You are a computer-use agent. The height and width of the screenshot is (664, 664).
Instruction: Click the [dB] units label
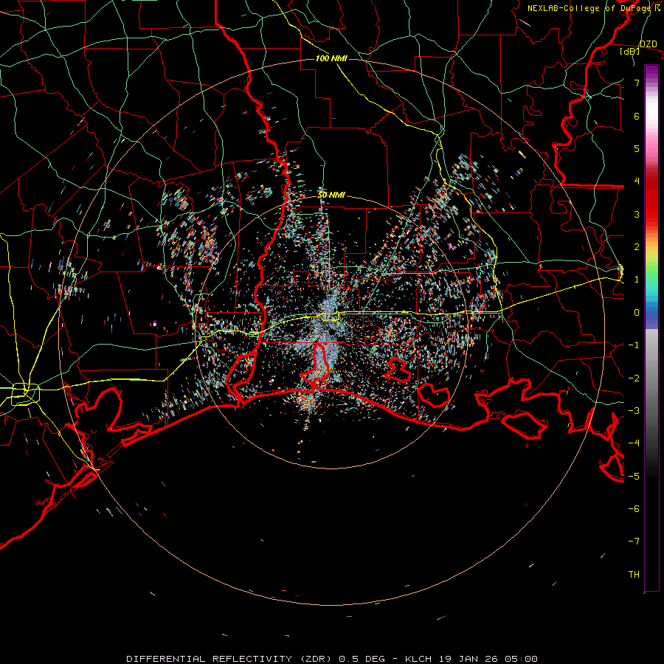tap(630, 52)
